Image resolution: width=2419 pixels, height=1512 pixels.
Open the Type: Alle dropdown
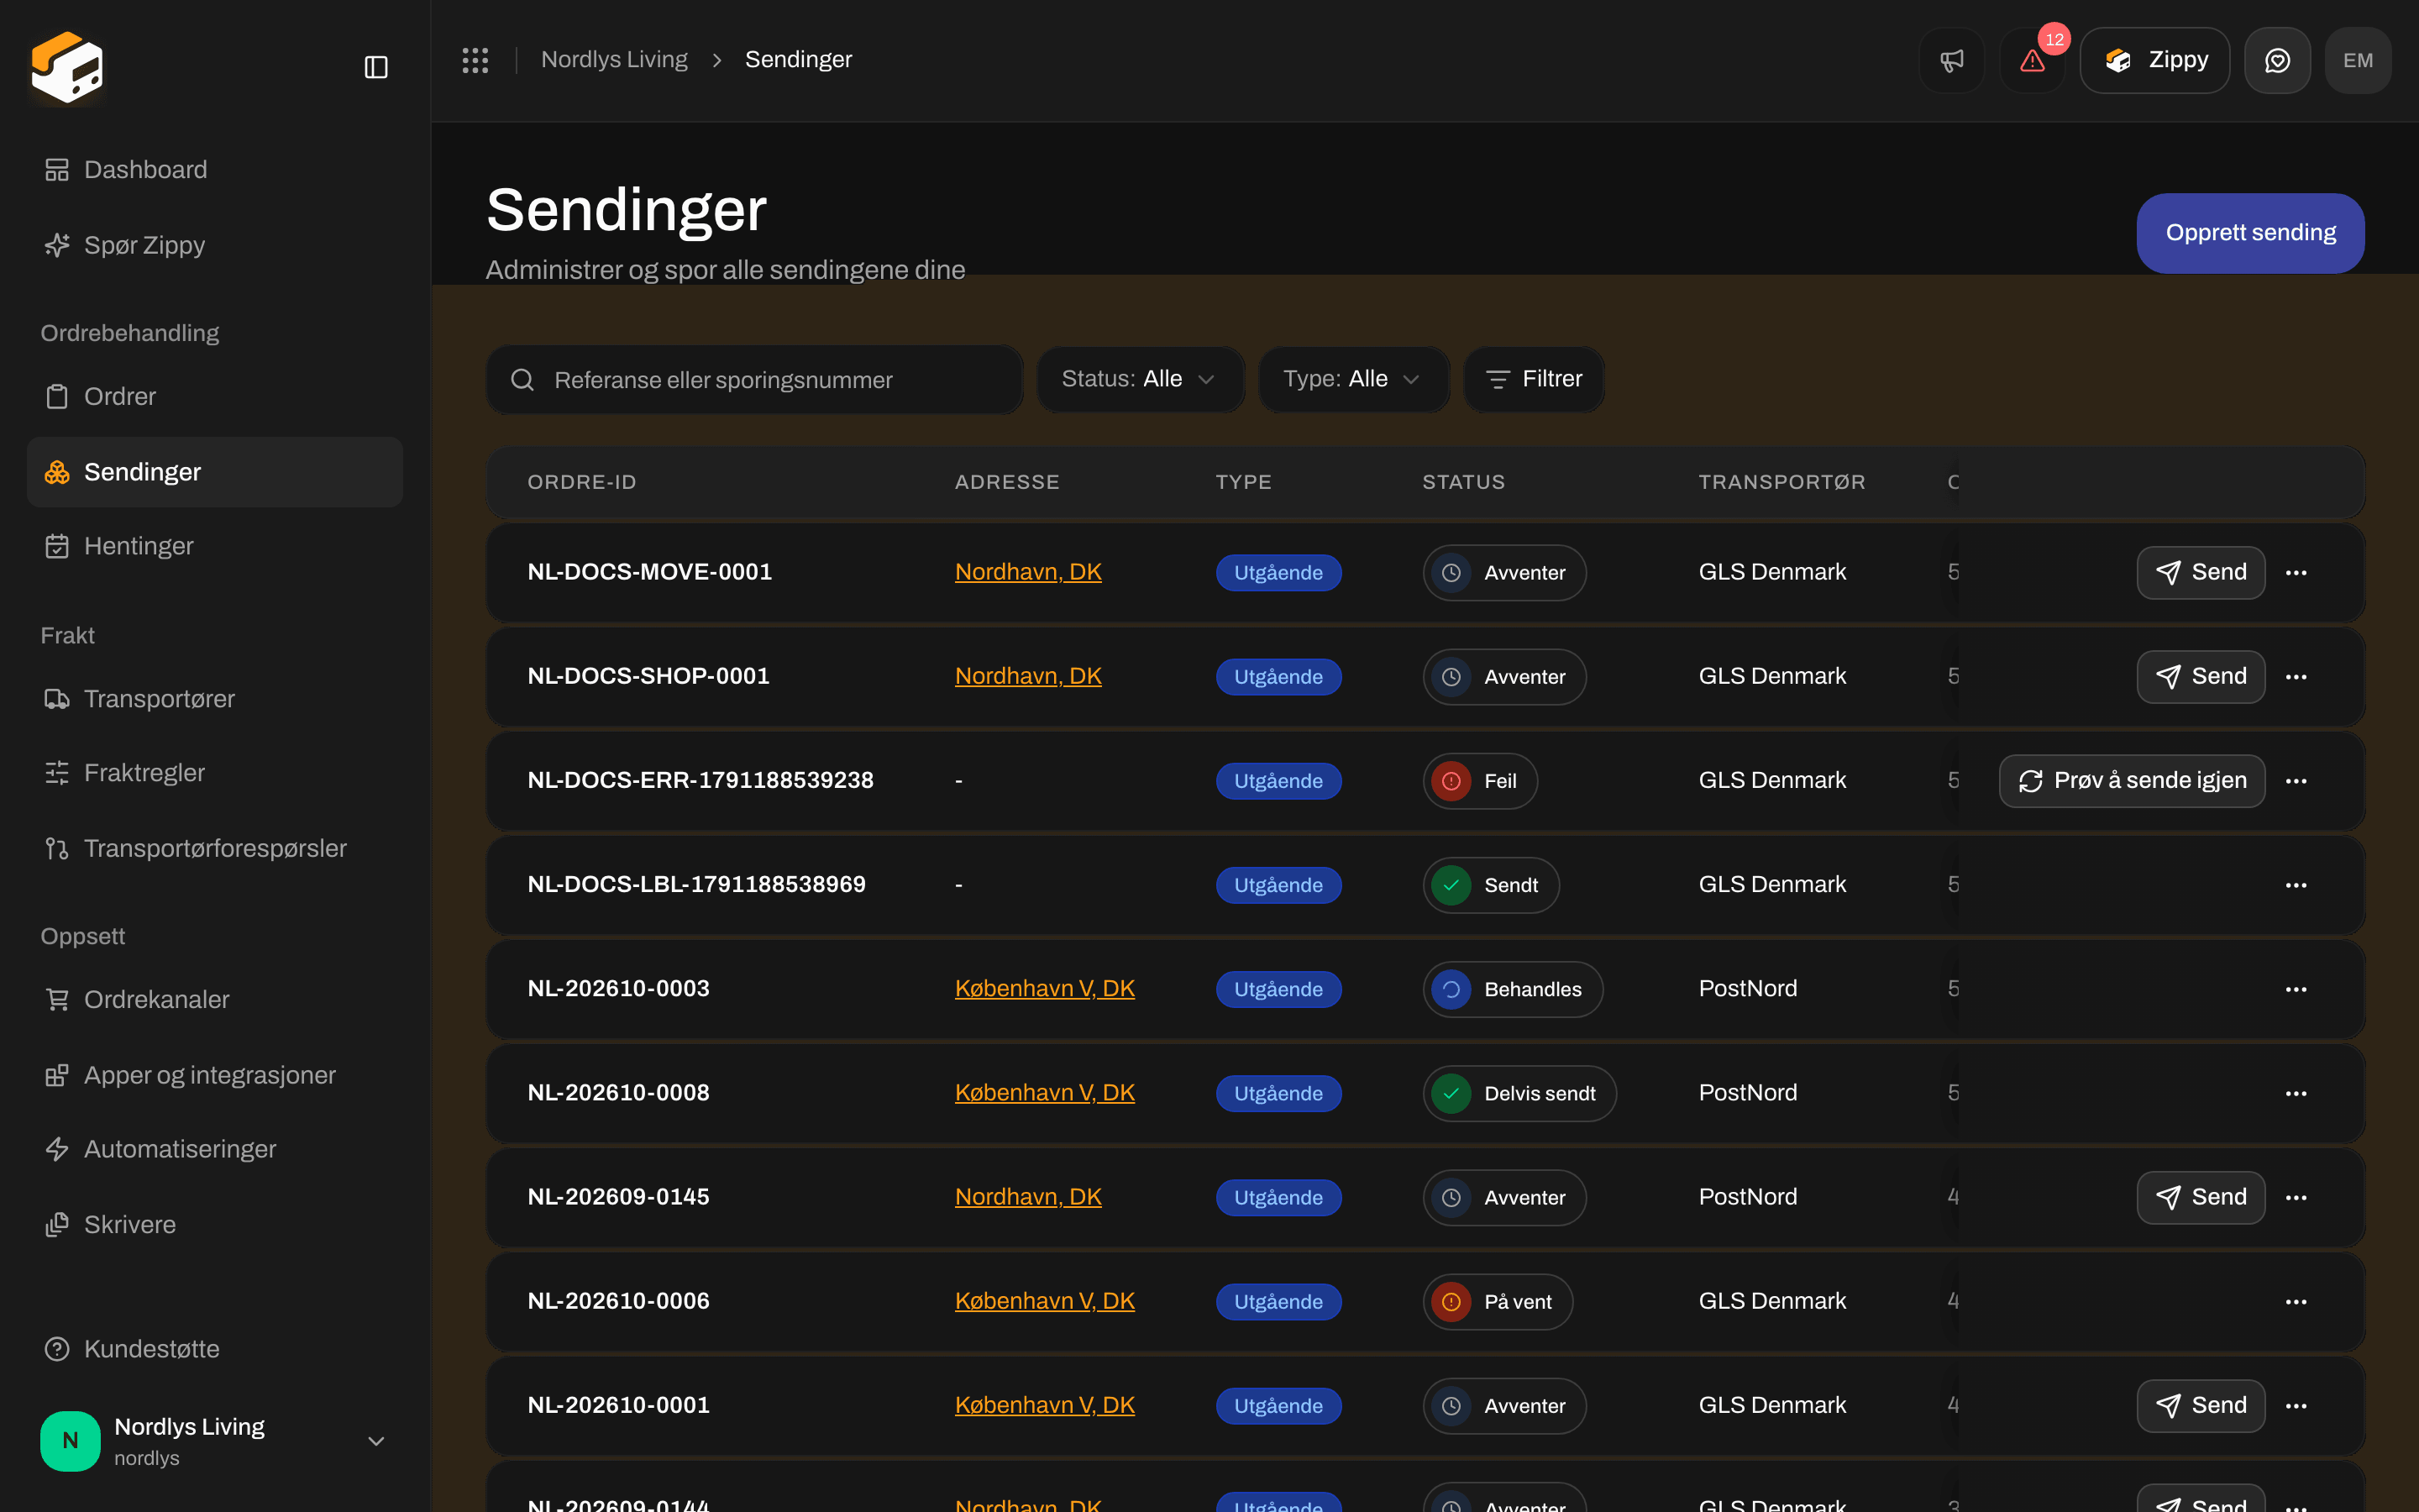(x=1353, y=379)
